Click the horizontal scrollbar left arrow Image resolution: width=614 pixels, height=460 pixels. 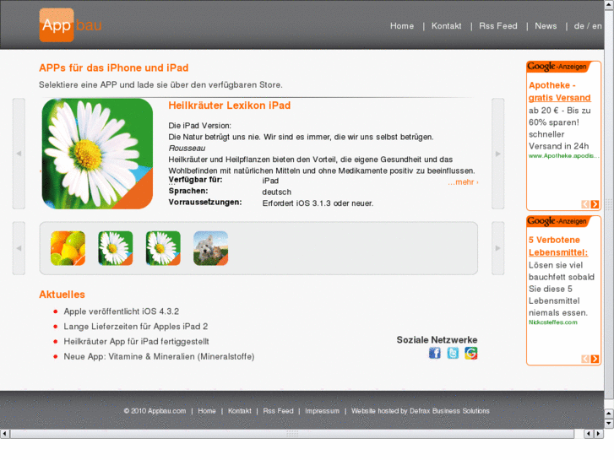pos(5,433)
